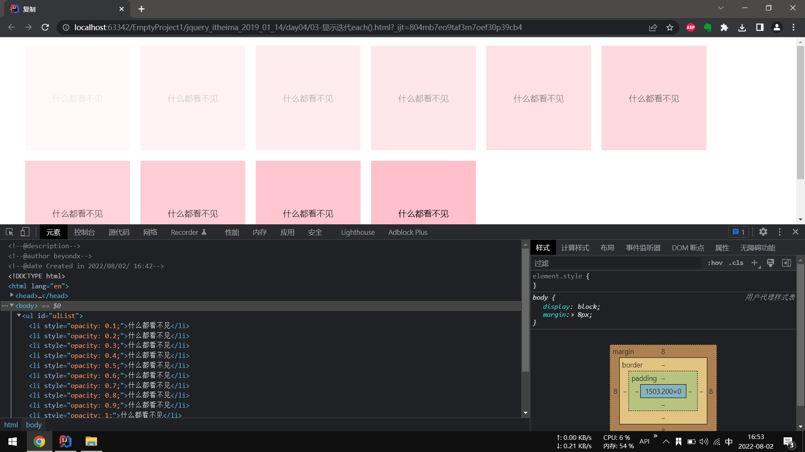Open the extensions puzzle menu
The image size is (805, 452).
pyautogui.click(x=724, y=27)
